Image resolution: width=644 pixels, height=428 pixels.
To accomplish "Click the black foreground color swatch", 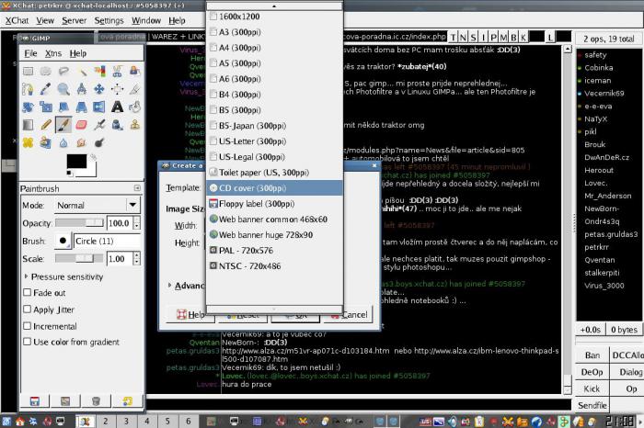I will tap(76, 161).
